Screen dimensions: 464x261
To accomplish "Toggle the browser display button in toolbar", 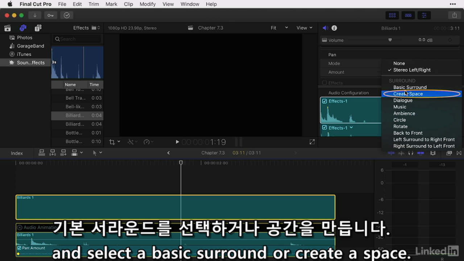I will [x=392, y=15].
